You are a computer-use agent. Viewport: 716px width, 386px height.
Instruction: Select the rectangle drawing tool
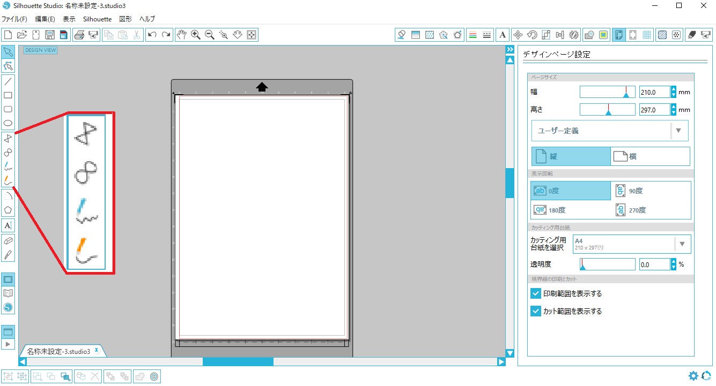(8, 95)
